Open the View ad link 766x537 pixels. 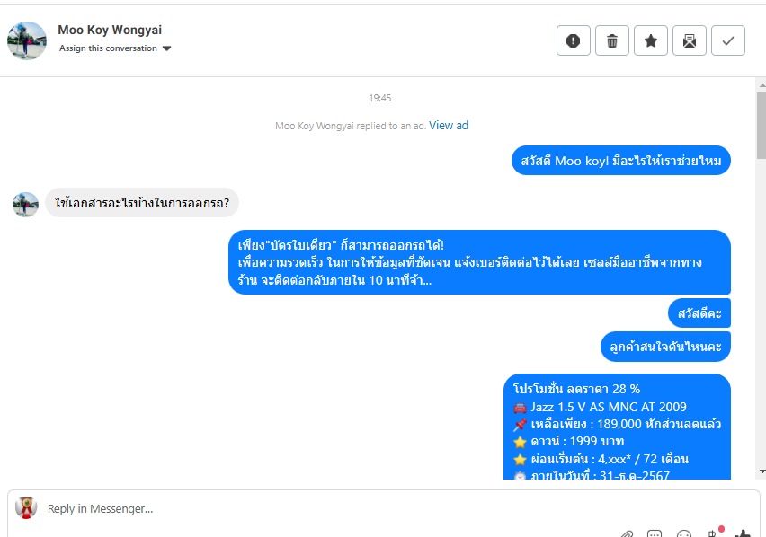pyautogui.click(x=449, y=126)
